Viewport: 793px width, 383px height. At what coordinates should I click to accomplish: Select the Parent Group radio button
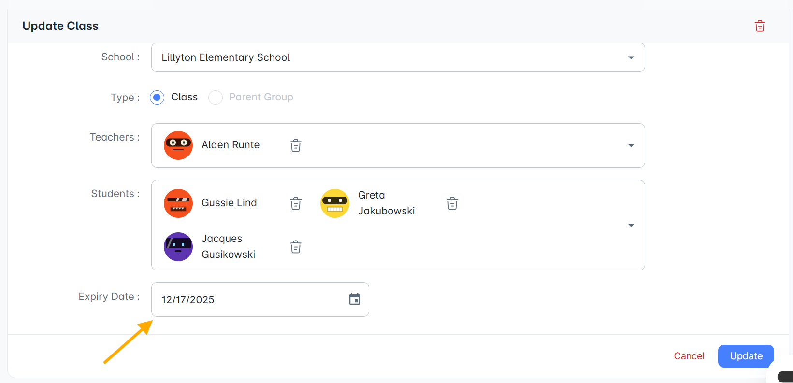point(216,98)
